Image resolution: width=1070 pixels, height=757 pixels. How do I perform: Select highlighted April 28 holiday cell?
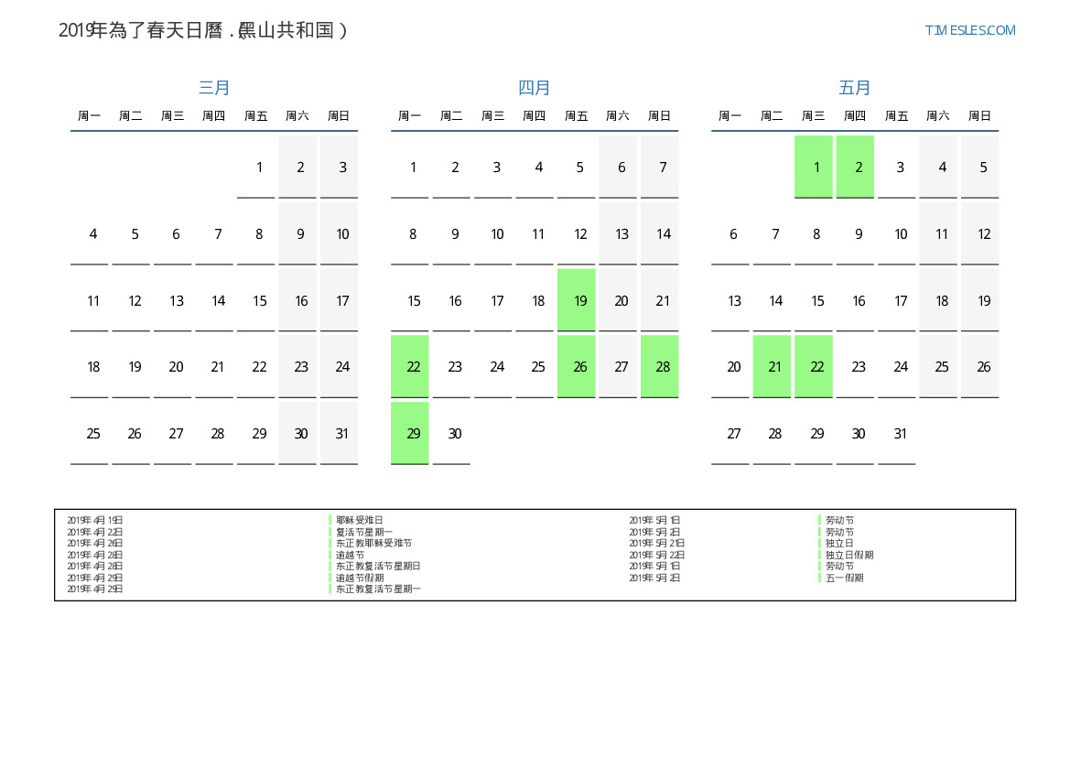[660, 367]
